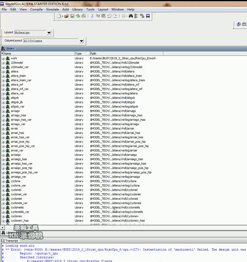Viewport: 247px width, 262px height.
Task: Expand the altgxb_lib library node
Action: (x=3, y=102)
